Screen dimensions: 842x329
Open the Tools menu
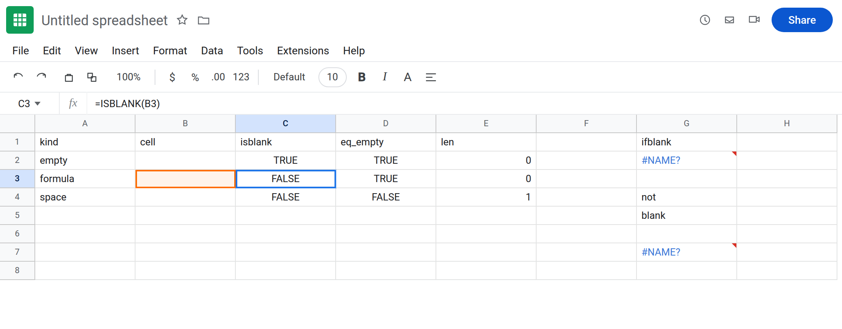point(250,50)
